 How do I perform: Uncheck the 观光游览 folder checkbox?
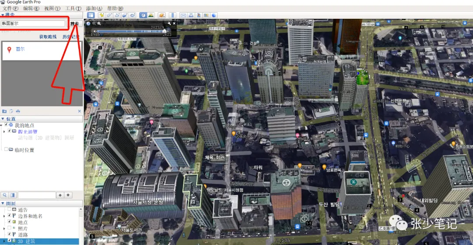pos(9,131)
